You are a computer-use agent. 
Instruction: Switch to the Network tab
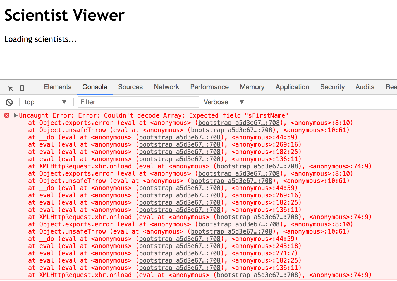(166, 87)
